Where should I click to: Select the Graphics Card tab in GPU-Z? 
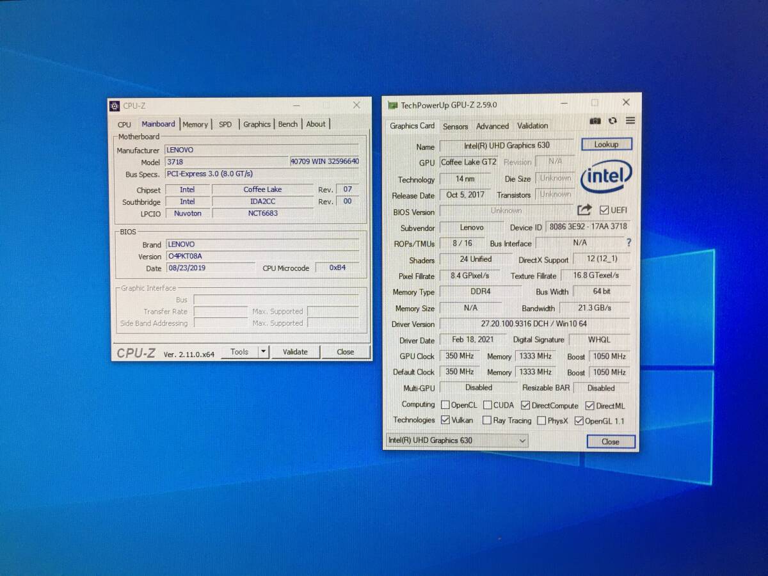pyautogui.click(x=412, y=125)
